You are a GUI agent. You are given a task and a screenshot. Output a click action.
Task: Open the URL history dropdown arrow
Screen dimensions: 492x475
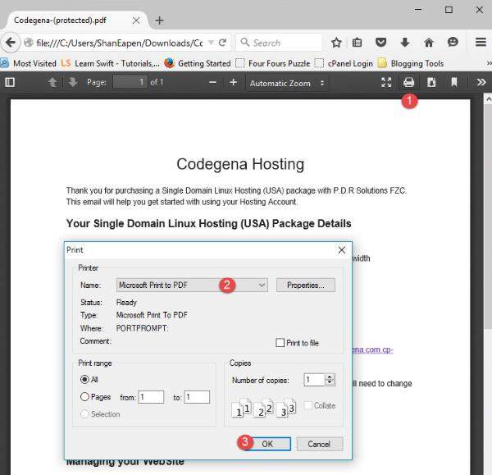click(x=212, y=43)
